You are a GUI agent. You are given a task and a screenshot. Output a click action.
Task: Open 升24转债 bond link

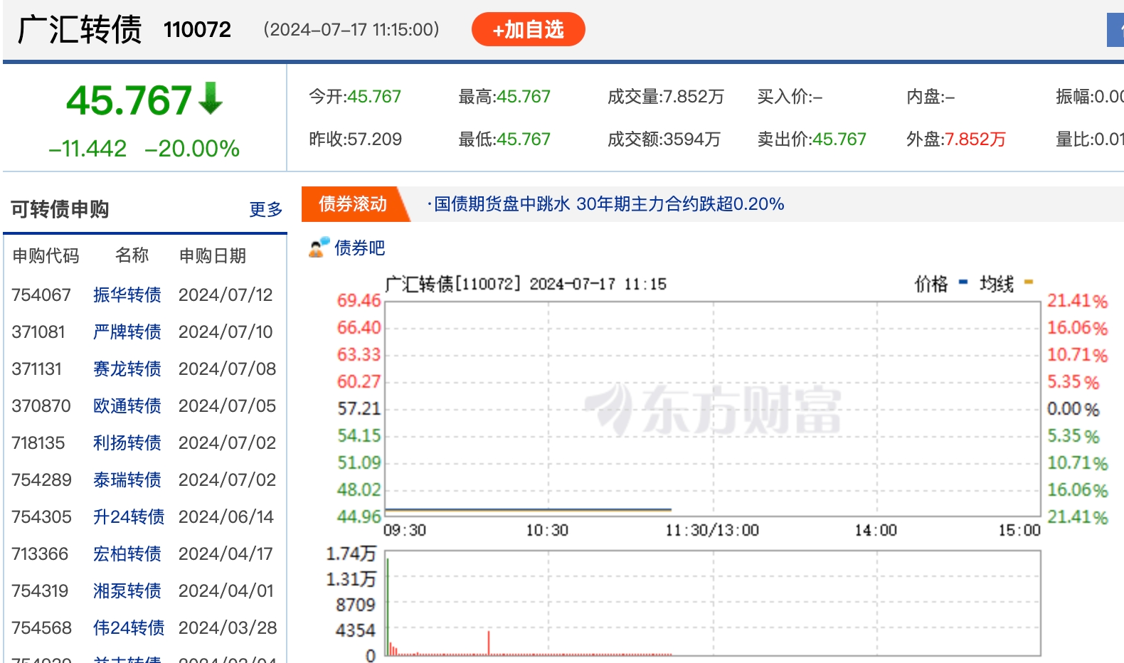[129, 516]
